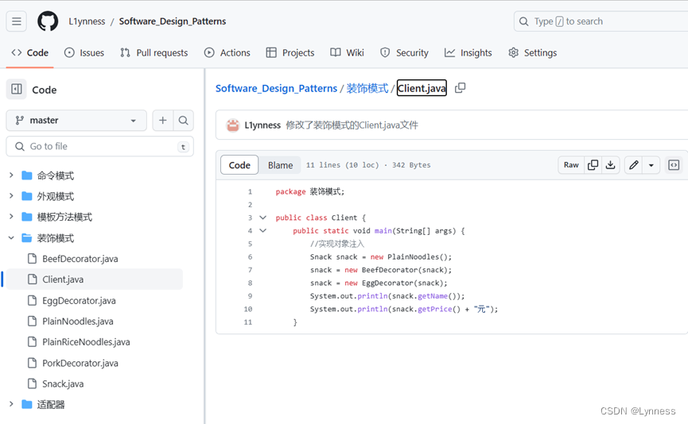This screenshot has width=688, height=424.
Task: Open the Actions tab
Action: (227, 52)
